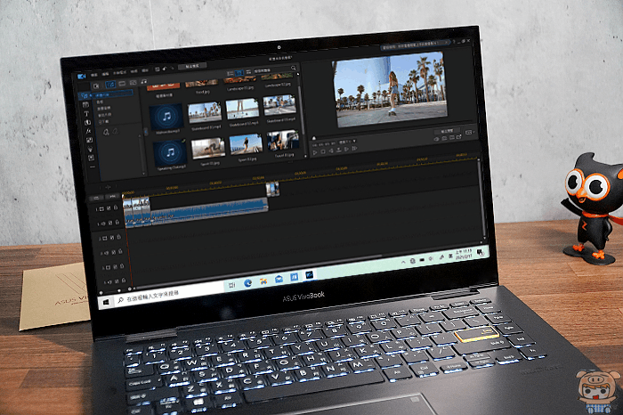Click the redo arrow in the top toolbar
Screen dimensions: 623x415
(173, 68)
